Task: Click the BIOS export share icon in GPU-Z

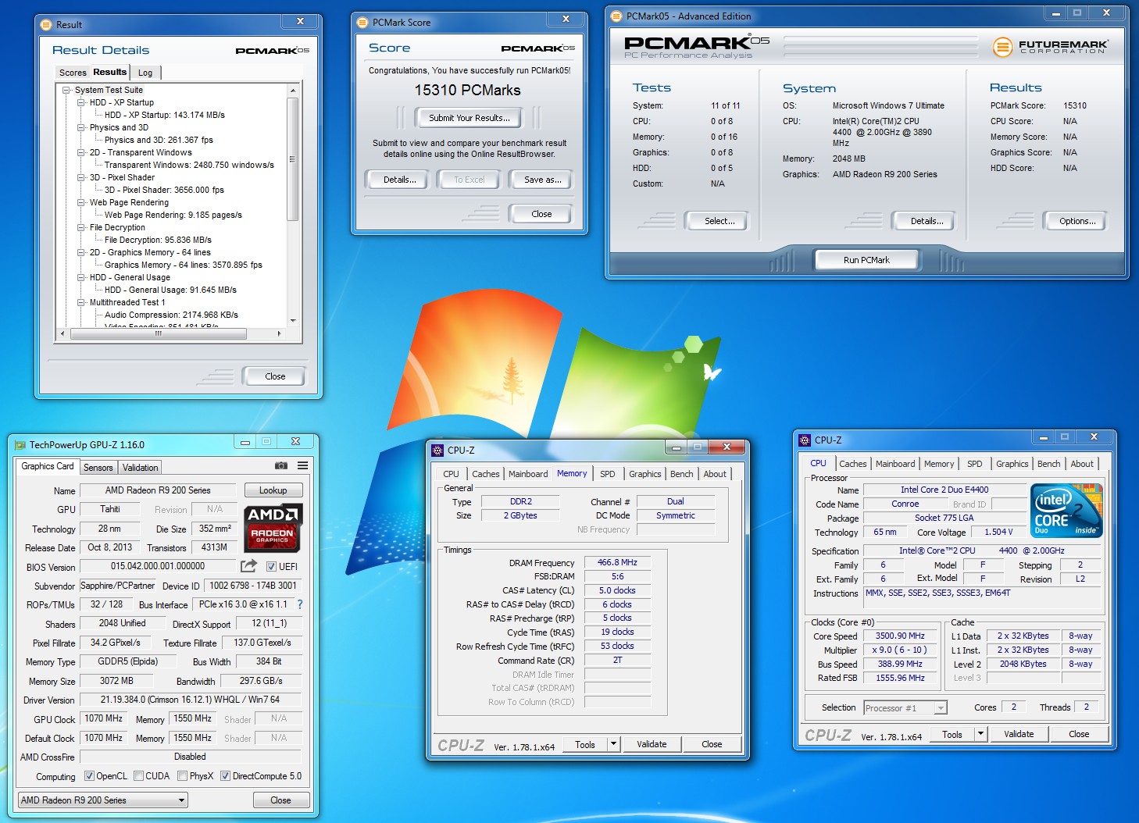Action: 249,566
